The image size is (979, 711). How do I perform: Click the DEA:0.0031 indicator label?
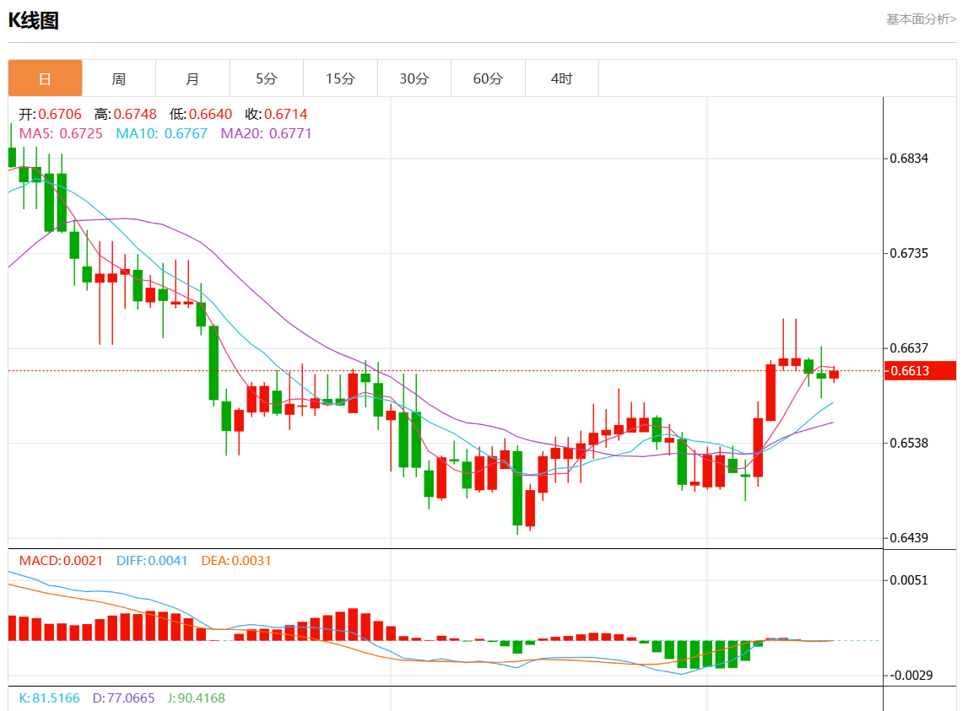pyautogui.click(x=236, y=561)
